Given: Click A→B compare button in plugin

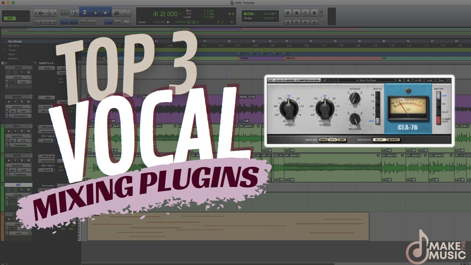Looking at the screenshot, I should (418, 80).
